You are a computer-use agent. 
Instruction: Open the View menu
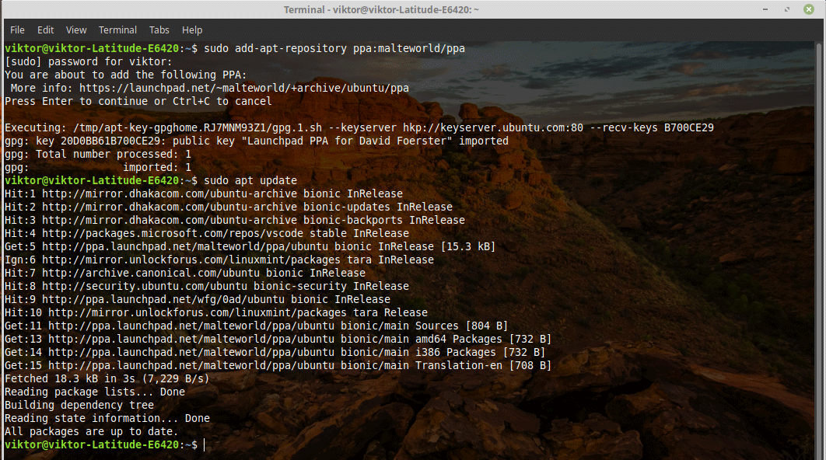tap(75, 30)
